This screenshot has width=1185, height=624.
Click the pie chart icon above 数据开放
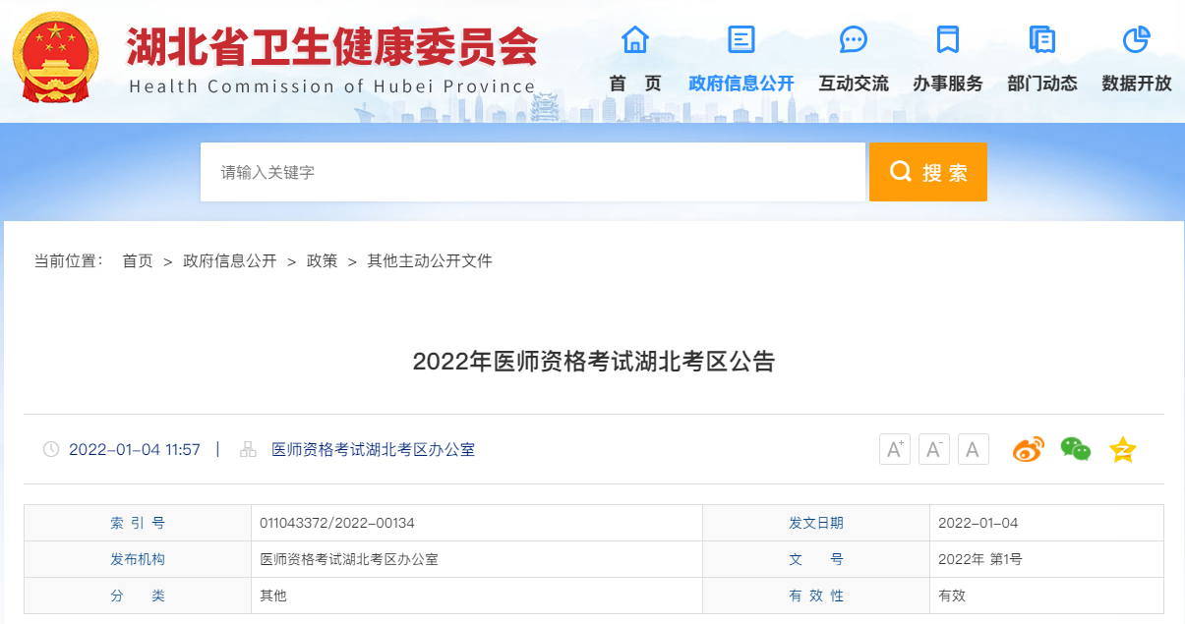pyautogui.click(x=1136, y=39)
